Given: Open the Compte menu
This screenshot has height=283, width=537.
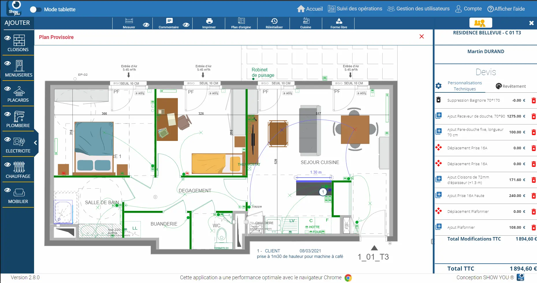Looking at the screenshot, I should click(468, 9).
